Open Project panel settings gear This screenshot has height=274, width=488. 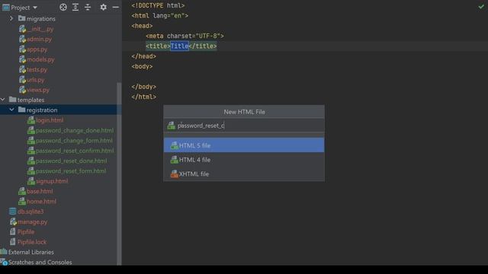pos(104,7)
